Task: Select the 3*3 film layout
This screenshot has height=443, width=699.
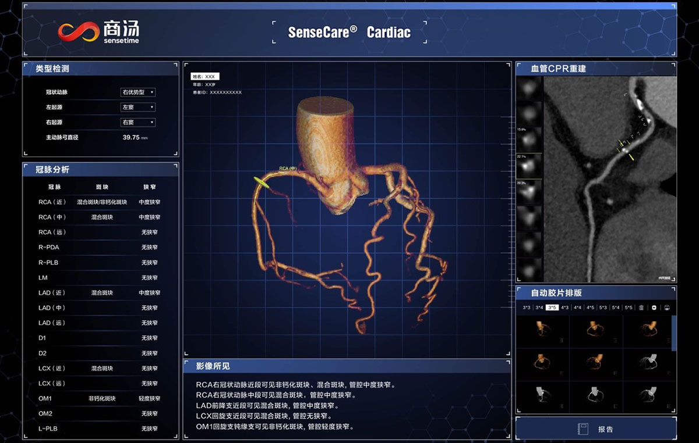Action: 526,308
